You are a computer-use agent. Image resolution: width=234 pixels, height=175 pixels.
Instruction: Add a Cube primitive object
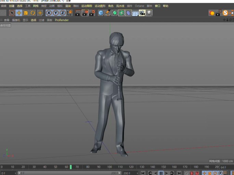[x=101, y=13]
